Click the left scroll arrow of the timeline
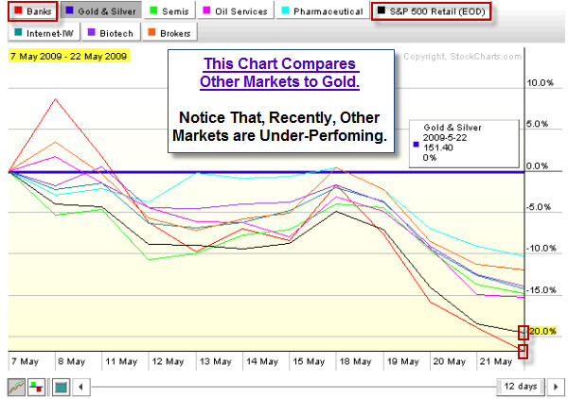 click(x=82, y=386)
